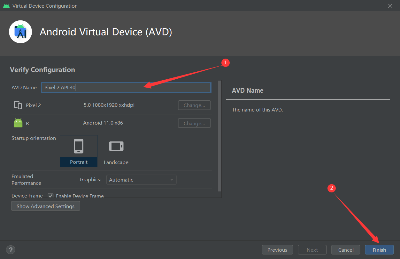
Task: Select the Portrait orientation icon
Action: pos(78,146)
